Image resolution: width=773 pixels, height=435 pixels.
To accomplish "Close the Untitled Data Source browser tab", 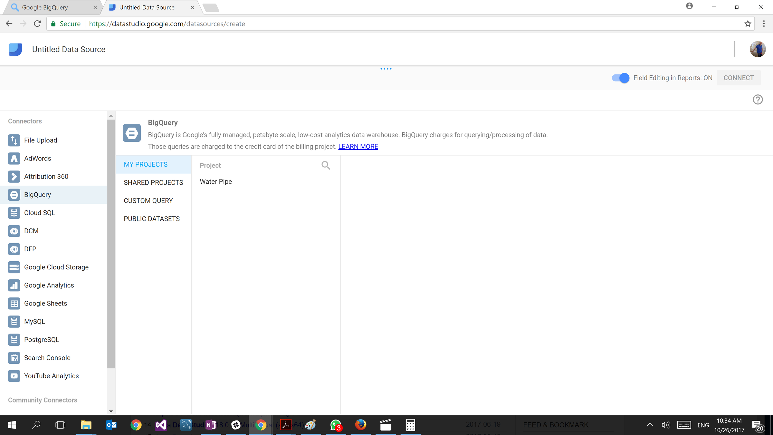I will click(x=192, y=7).
